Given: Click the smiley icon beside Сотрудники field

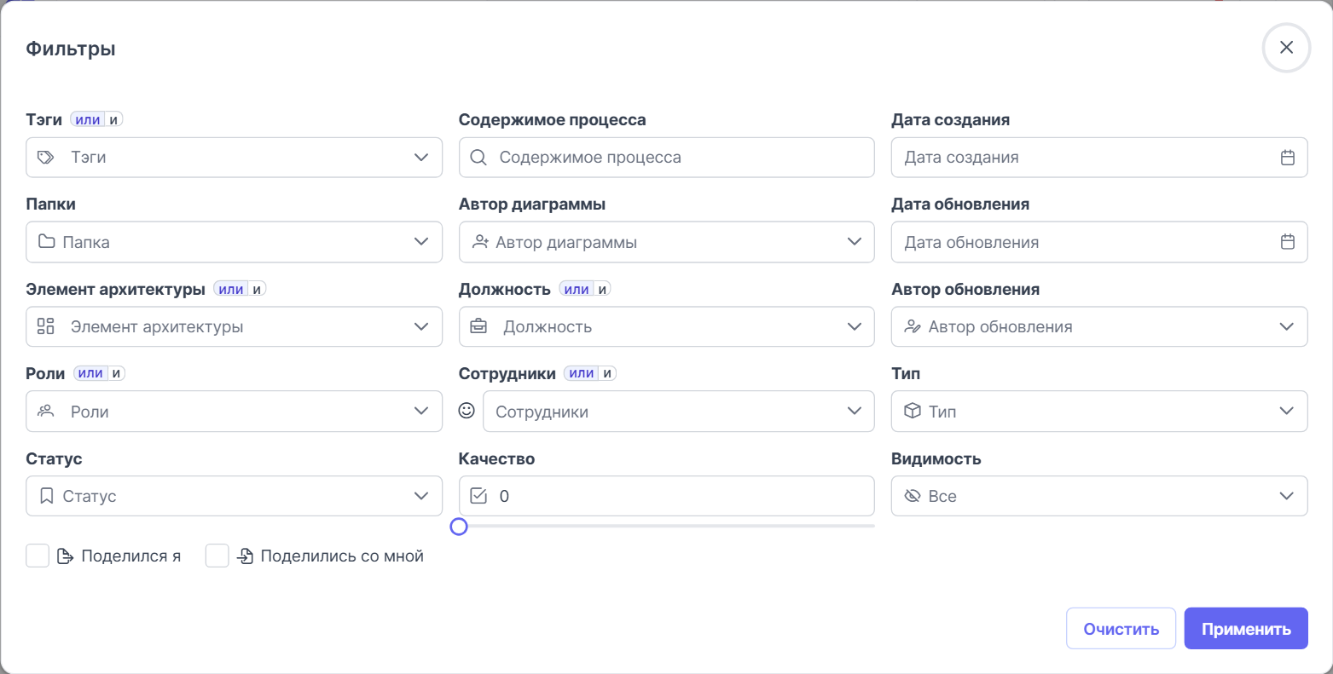Looking at the screenshot, I should pyautogui.click(x=467, y=411).
